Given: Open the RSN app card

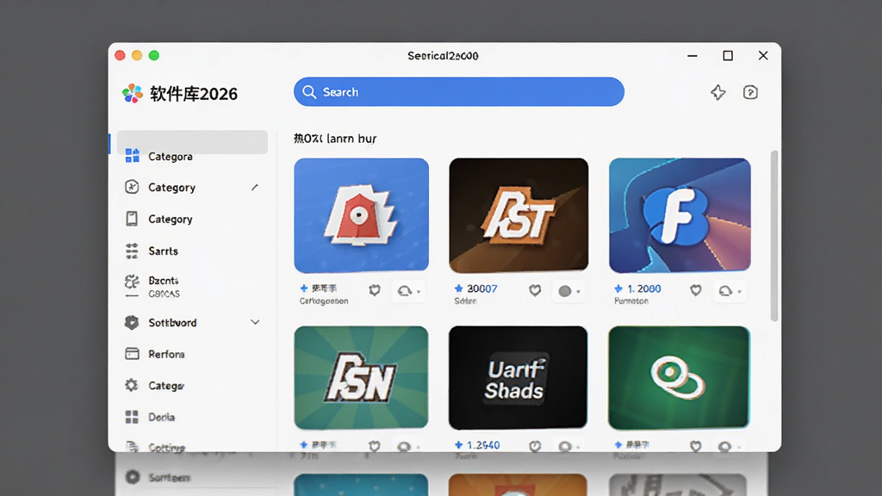Looking at the screenshot, I should coord(361,378).
